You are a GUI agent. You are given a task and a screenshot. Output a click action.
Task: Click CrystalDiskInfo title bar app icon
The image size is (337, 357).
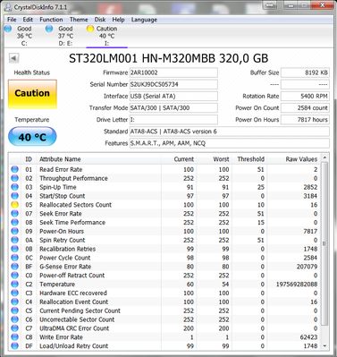point(8,7)
